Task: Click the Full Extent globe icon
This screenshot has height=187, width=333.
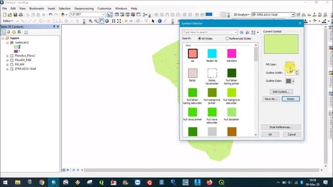Action: [x=107, y=21]
